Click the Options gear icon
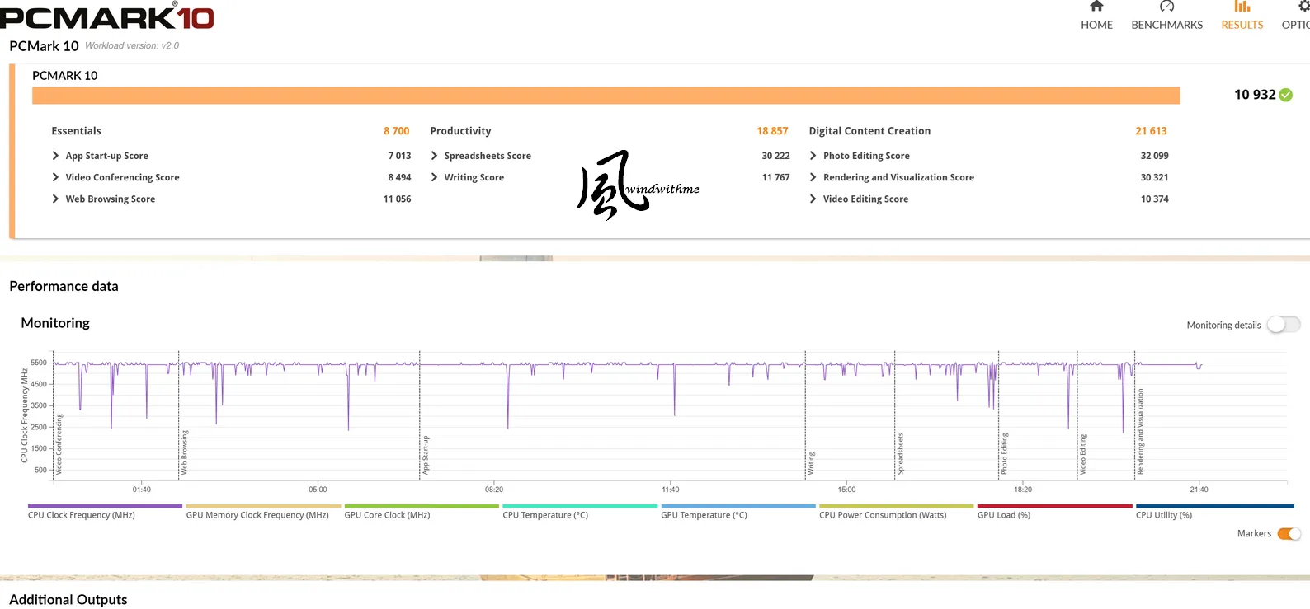Screen dimensions: 1310x609 [1303, 6]
